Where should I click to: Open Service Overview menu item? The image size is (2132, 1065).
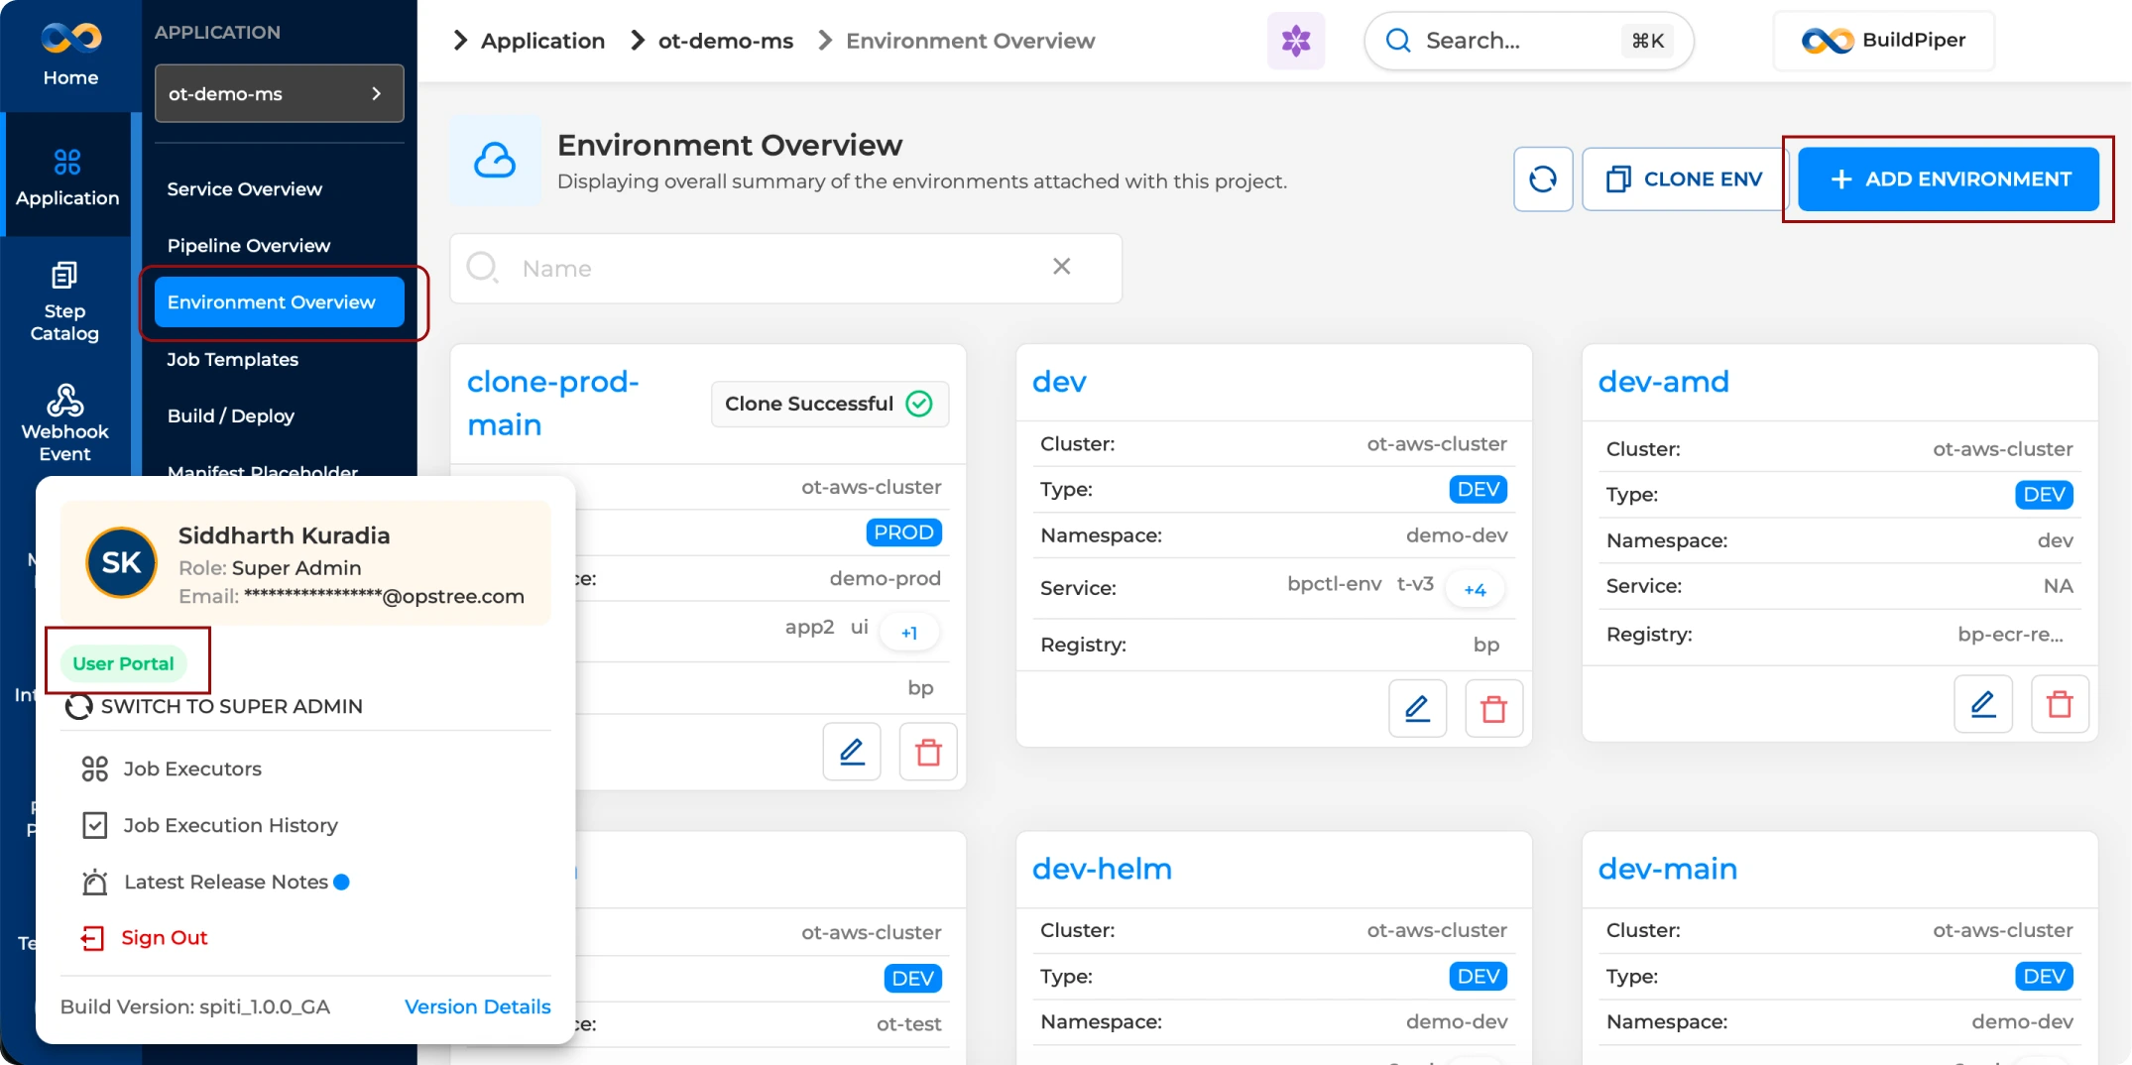tap(245, 188)
